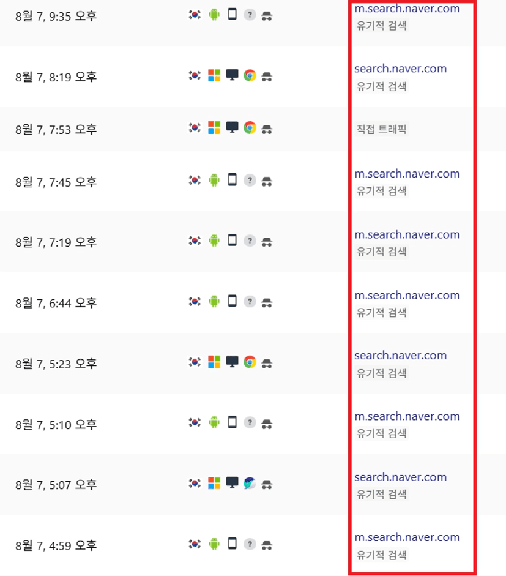Screen dimensions: 506x576
Task: Click the 직접 트래픽 label in the 7:53 오후 row
Action: (382, 129)
